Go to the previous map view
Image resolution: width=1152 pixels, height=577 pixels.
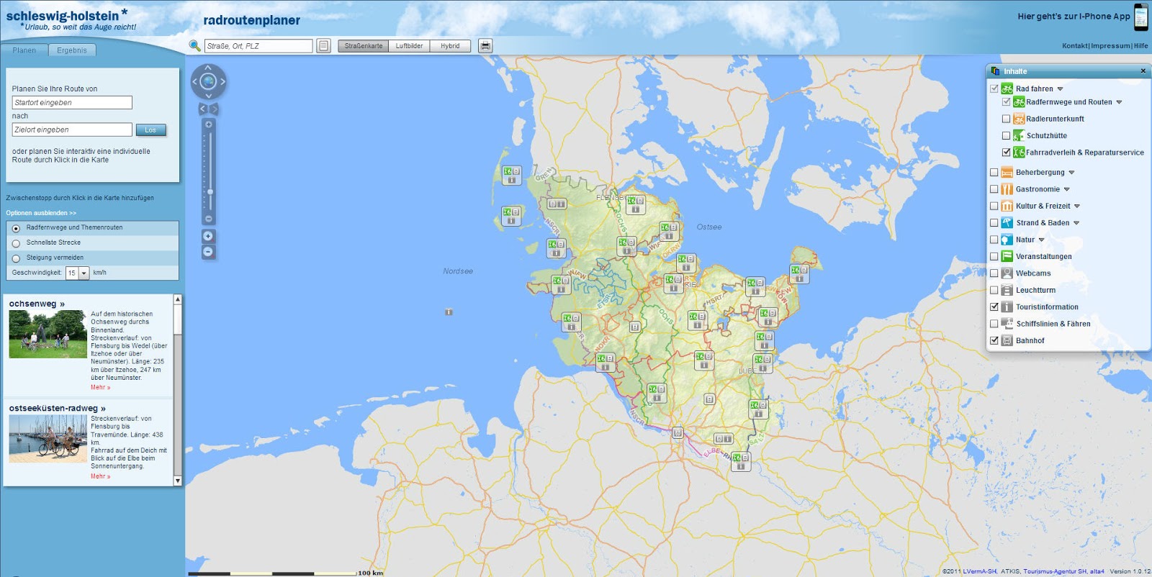click(x=203, y=109)
